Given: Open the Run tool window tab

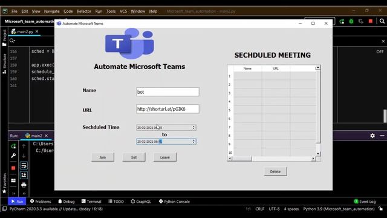Looking at the screenshot, I should [17, 202].
